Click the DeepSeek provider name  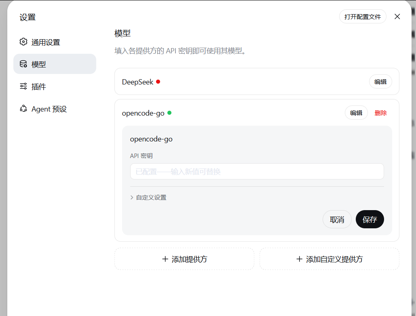point(137,82)
